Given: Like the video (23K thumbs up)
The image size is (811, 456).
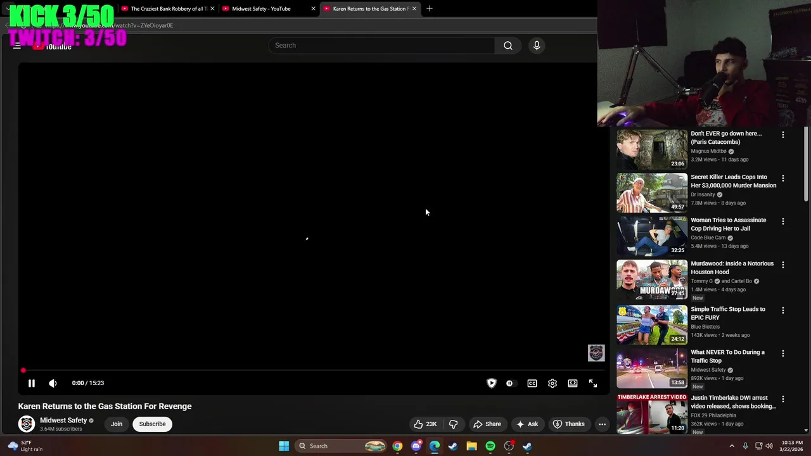Looking at the screenshot, I should 425,424.
